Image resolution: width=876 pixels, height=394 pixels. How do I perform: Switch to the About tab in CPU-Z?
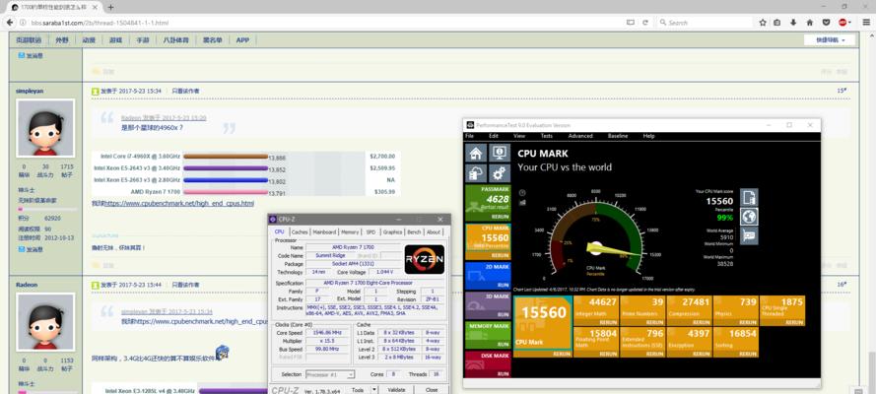tap(433, 232)
